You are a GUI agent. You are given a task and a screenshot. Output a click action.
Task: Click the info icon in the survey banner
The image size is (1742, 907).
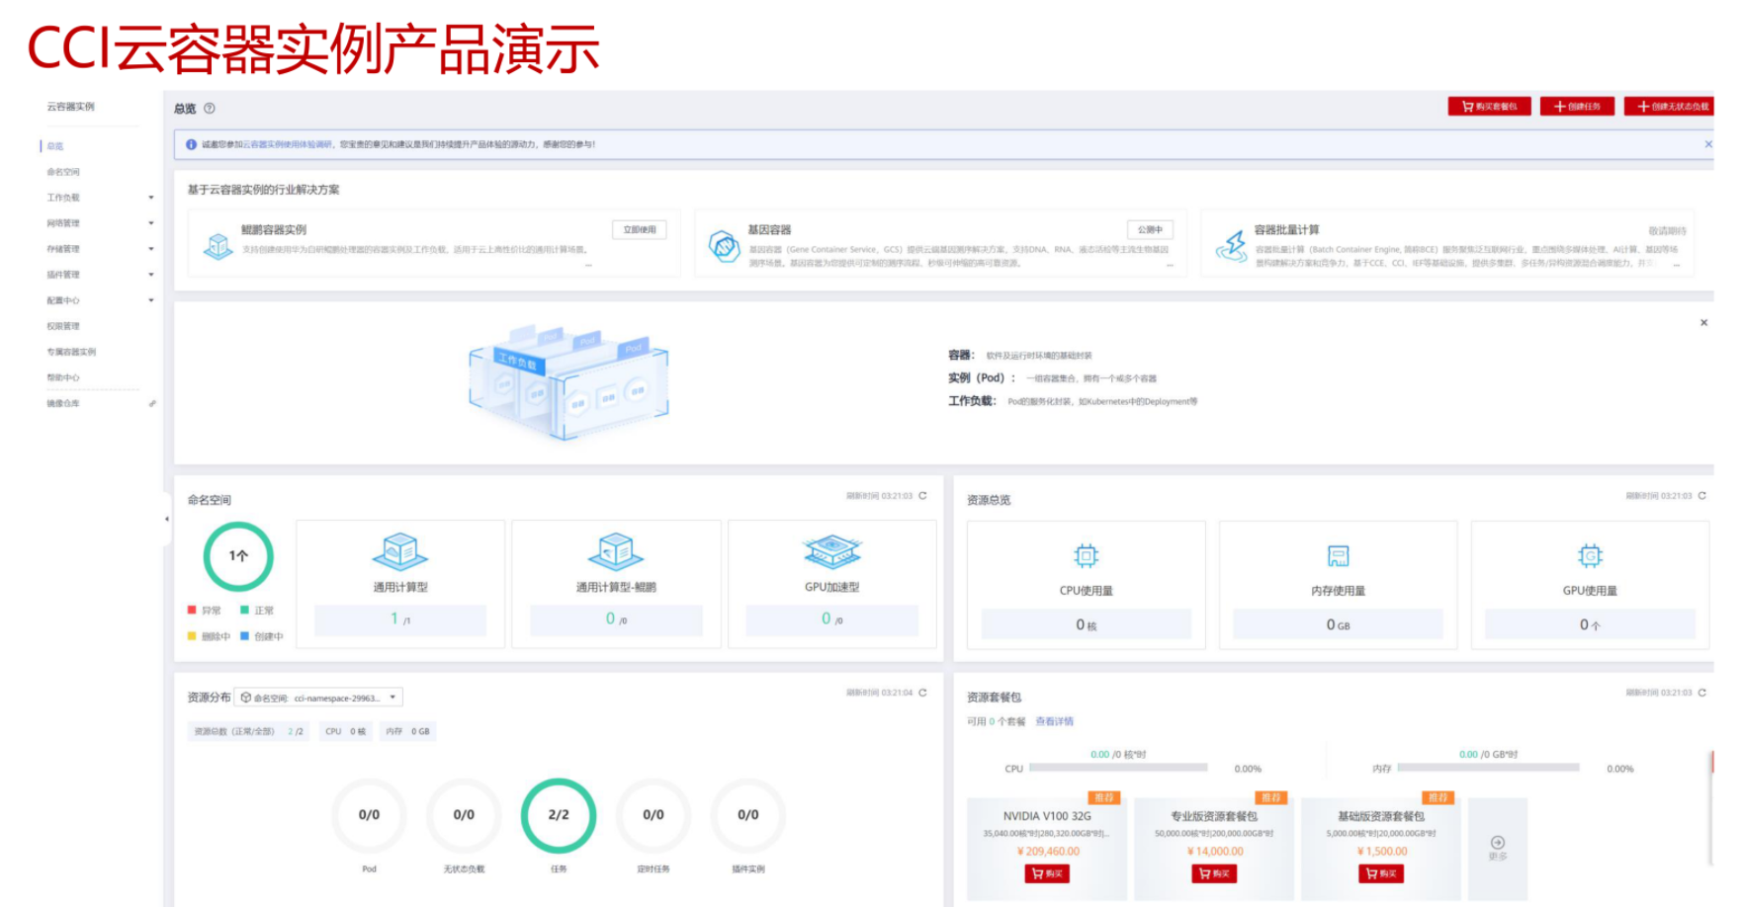click(192, 144)
